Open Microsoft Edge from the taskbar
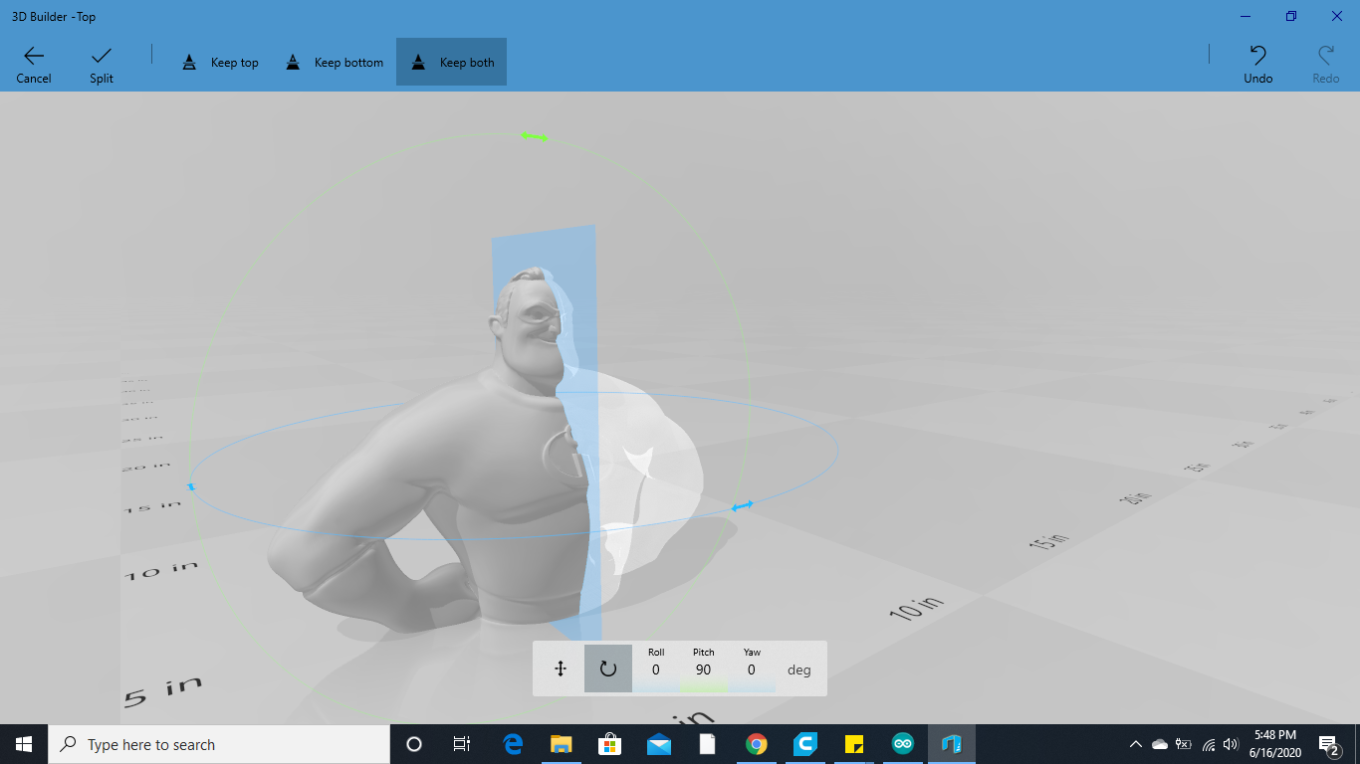The image size is (1360, 764). tap(512, 743)
